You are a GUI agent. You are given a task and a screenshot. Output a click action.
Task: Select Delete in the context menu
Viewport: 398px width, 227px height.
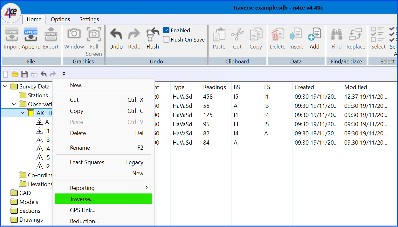tap(104, 133)
